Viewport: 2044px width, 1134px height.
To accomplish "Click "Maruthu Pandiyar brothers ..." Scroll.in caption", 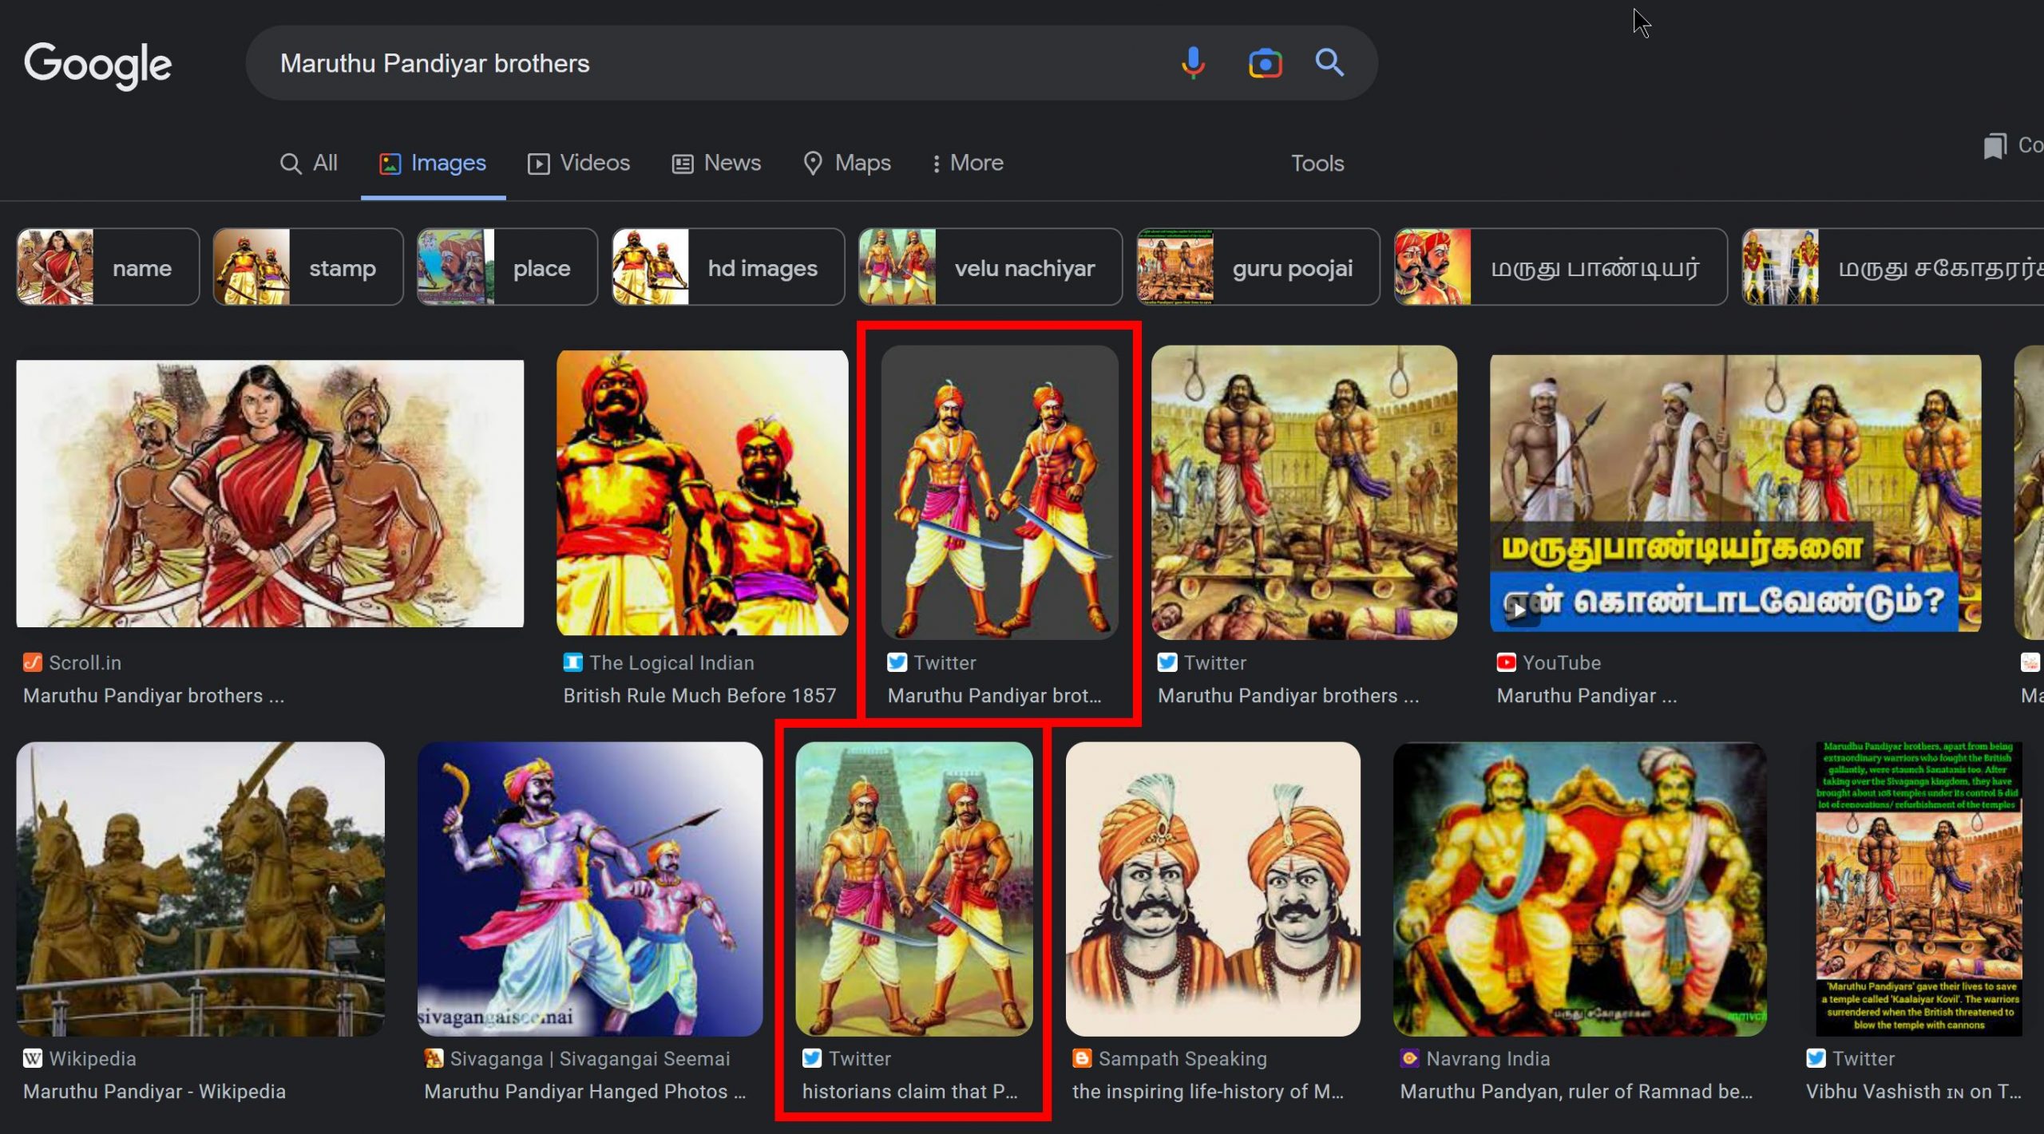I will (153, 696).
